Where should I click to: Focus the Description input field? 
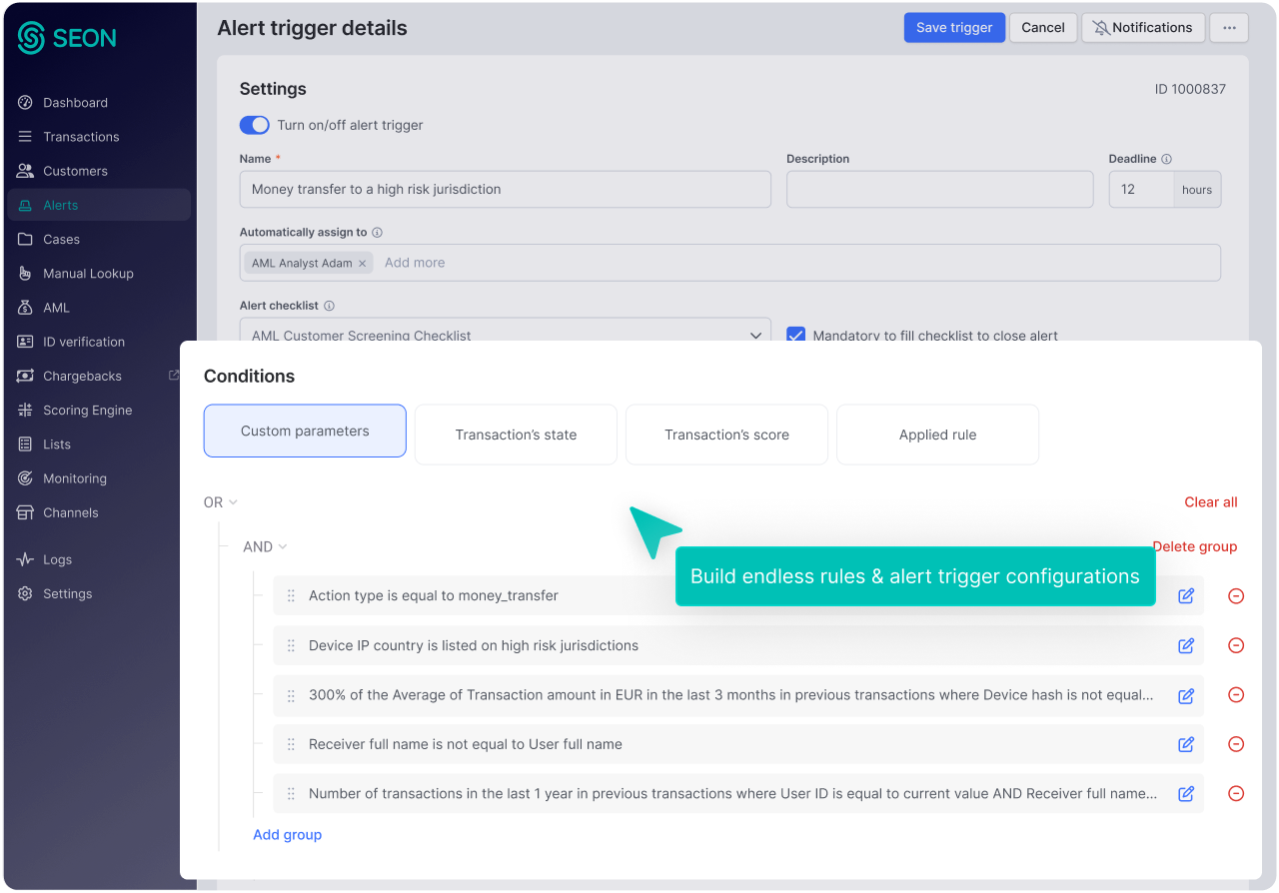[939, 189]
